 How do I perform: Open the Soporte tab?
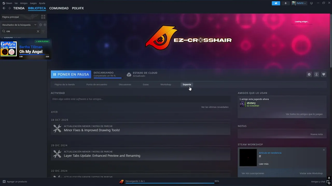click(x=187, y=84)
